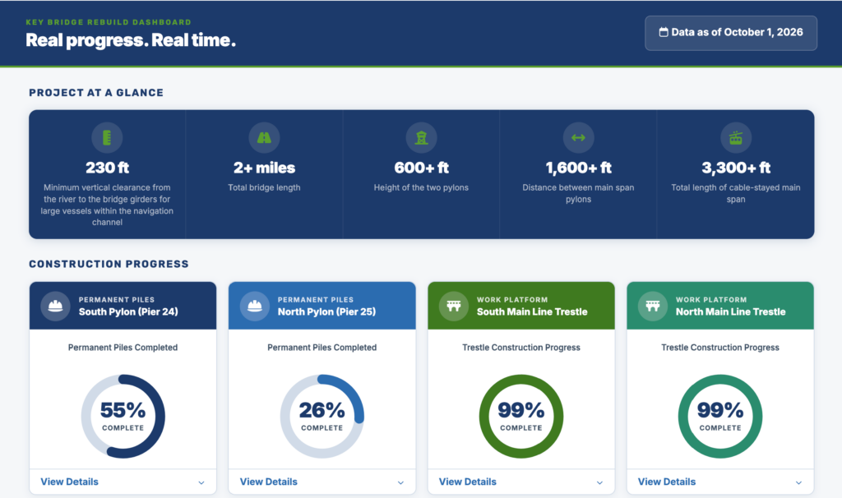Expand South Pylon (Pier 24) details chevron

(201, 482)
